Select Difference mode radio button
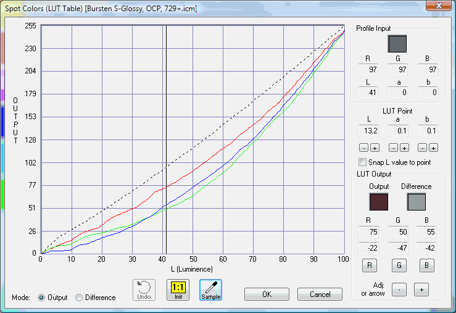This screenshot has width=456, height=313. (x=79, y=298)
